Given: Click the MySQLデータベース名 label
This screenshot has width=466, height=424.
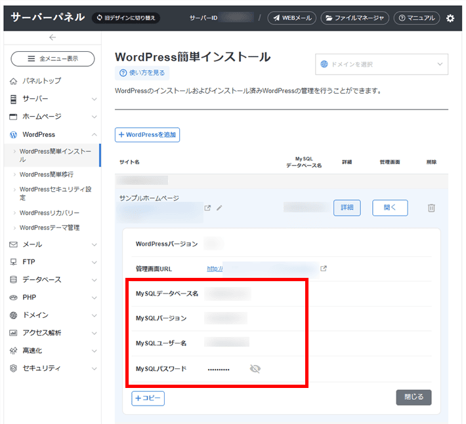Looking at the screenshot, I should [x=167, y=294].
